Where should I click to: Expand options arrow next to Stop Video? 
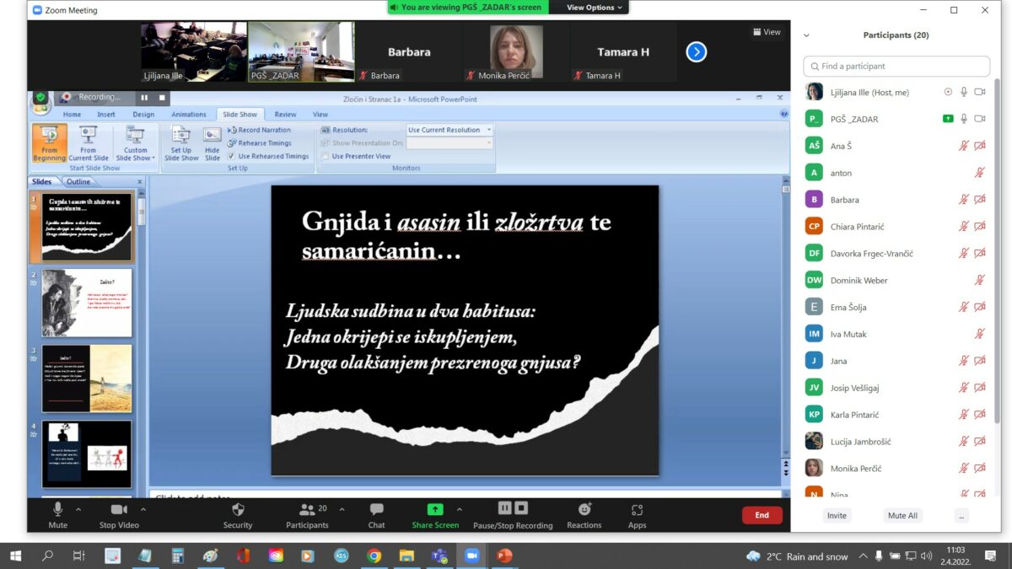[143, 509]
